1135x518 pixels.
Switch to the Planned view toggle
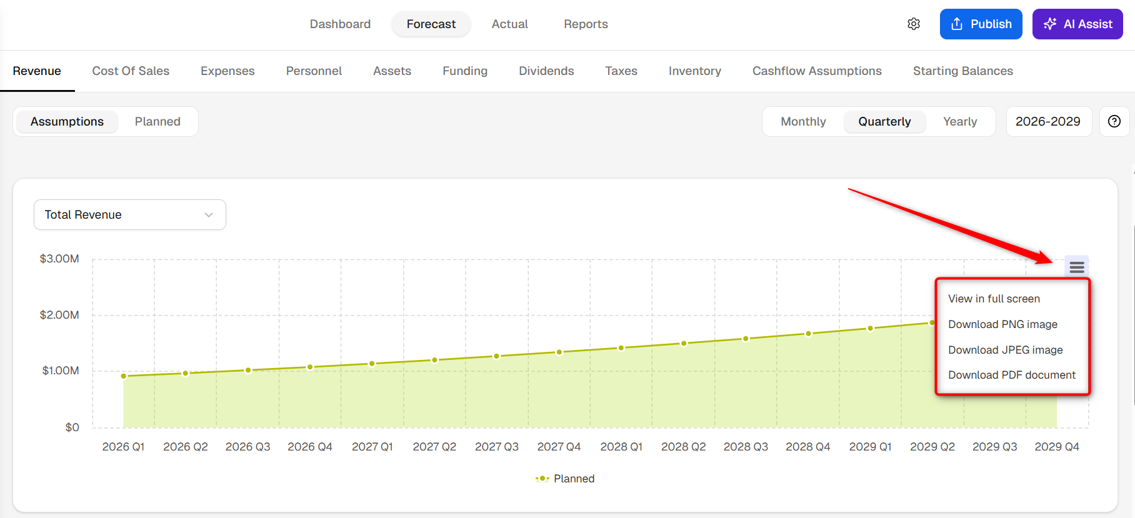(x=157, y=121)
